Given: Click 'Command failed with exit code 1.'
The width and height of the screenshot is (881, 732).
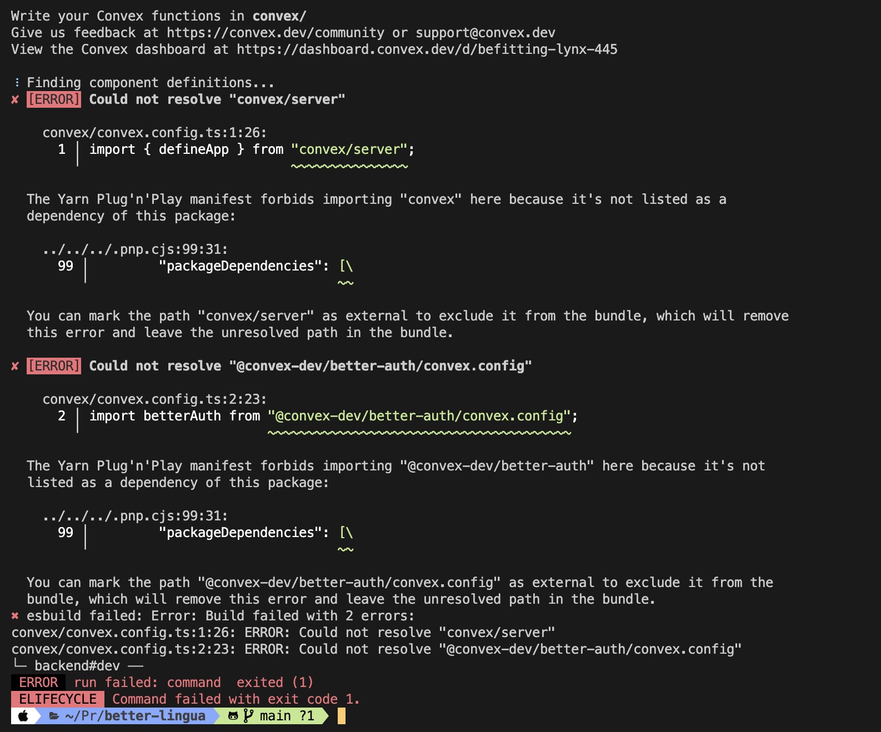Looking at the screenshot, I should point(236,699).
